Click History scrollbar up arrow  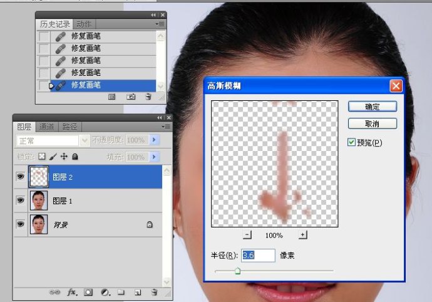[x=161, y=36]
